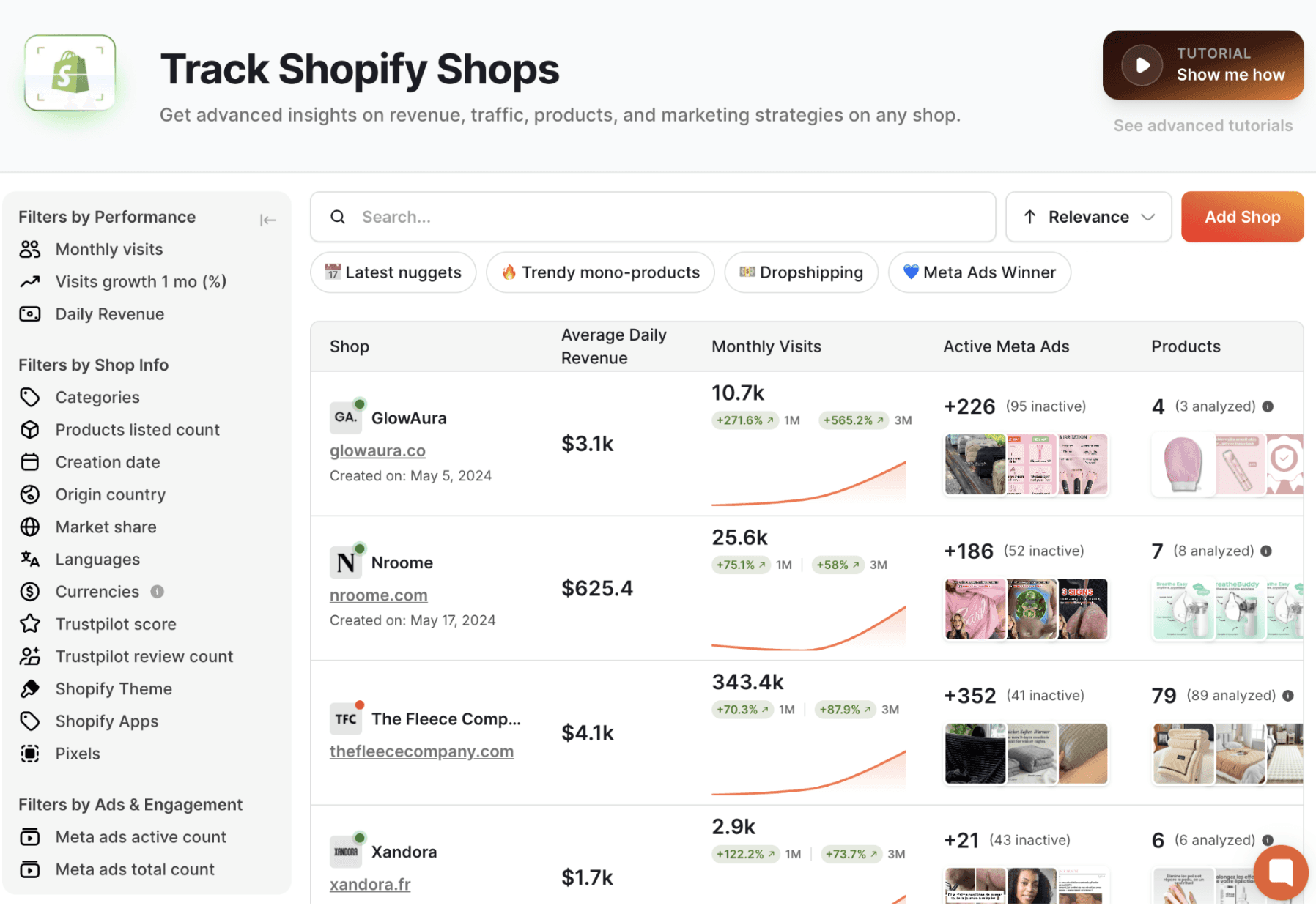1316x914 pixels.
Task: Click the Products listed count box icon
Action: click(x=30, y=430)
